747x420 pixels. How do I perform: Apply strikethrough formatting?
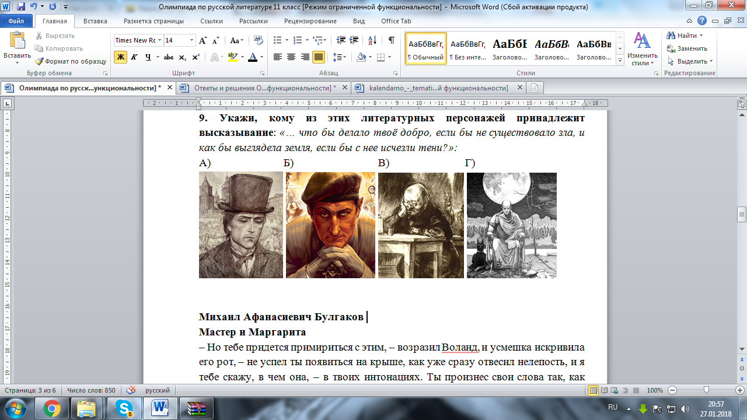[x=169, y=57]
